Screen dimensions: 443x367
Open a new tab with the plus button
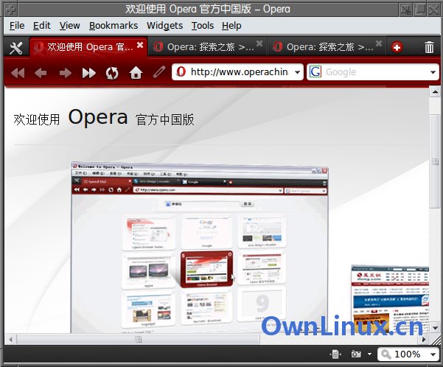coord(397,47)
